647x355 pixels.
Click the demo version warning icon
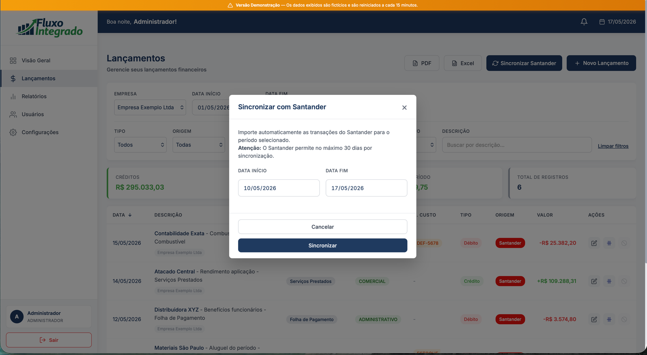tap(230, 5)
